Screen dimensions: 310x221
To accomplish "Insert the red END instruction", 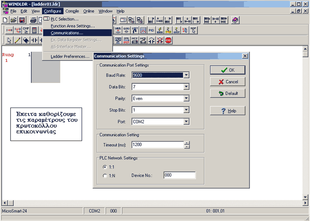I will [x=168, y=40].
